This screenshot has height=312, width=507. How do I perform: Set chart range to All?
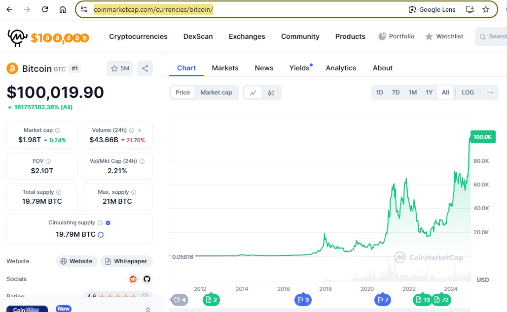(445, 93)
